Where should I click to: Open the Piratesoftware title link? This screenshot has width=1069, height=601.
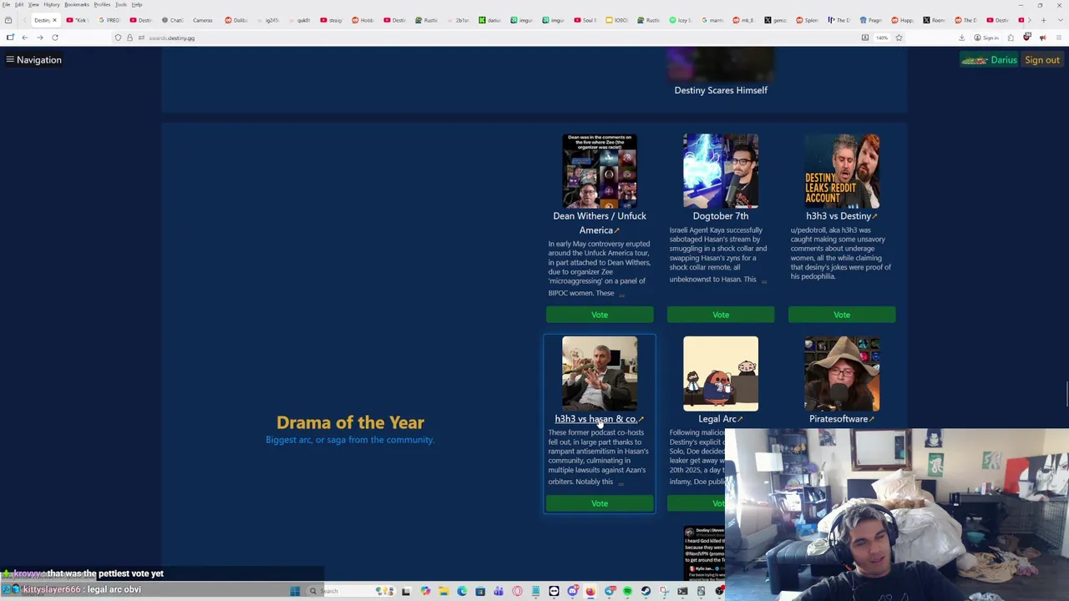click(841, 419)
